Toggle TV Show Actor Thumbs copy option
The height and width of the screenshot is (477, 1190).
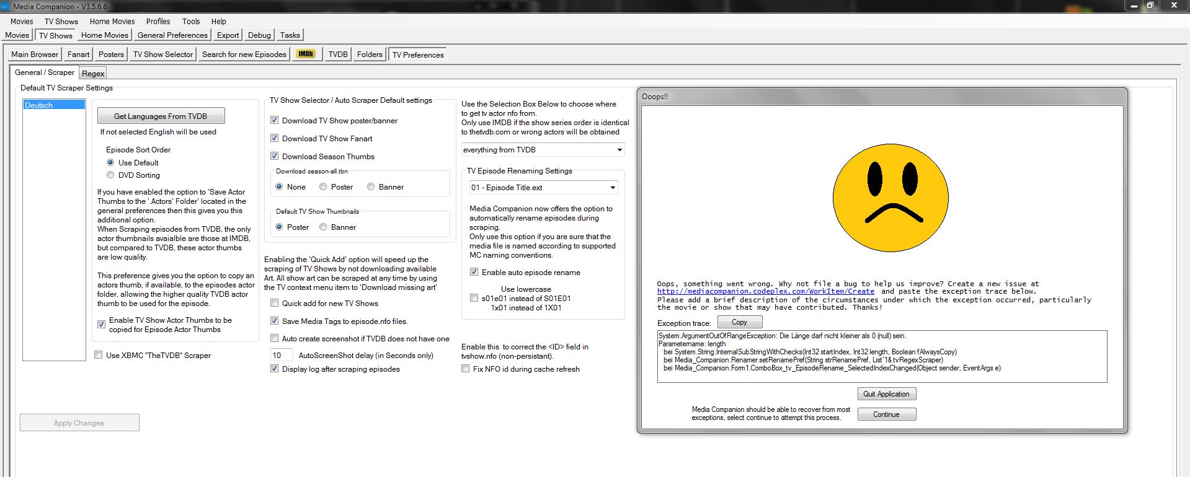(x=101, y=325)
